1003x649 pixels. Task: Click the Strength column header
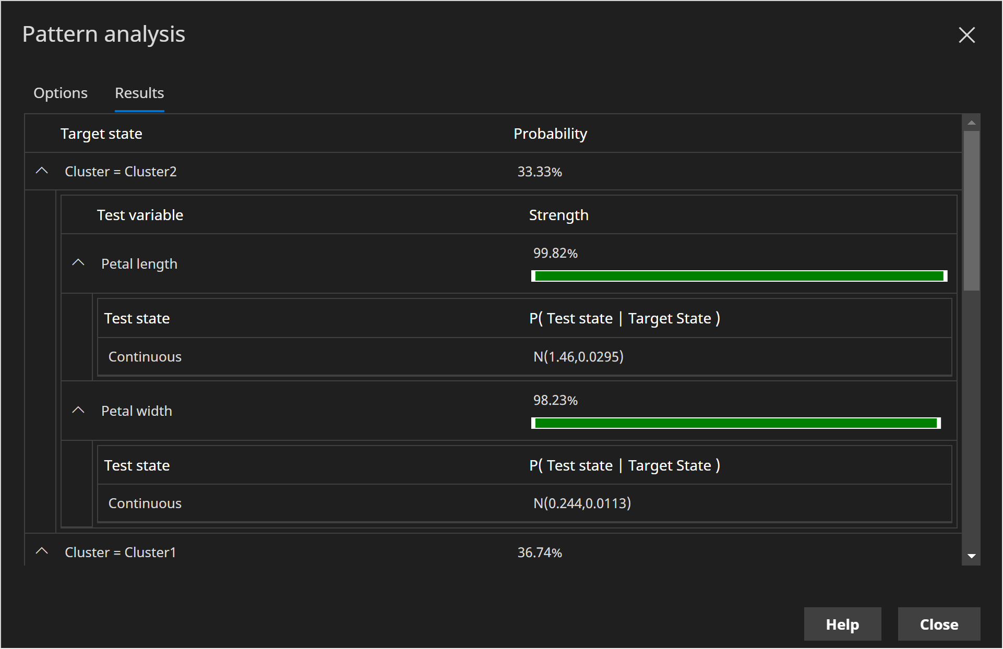coord(558,215)
